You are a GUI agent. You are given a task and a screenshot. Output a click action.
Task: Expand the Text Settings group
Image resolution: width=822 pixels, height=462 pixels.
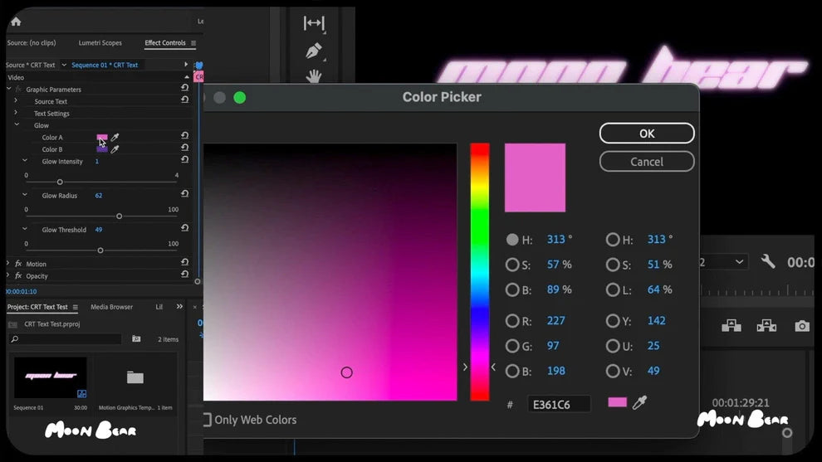[x=16, y=113]
